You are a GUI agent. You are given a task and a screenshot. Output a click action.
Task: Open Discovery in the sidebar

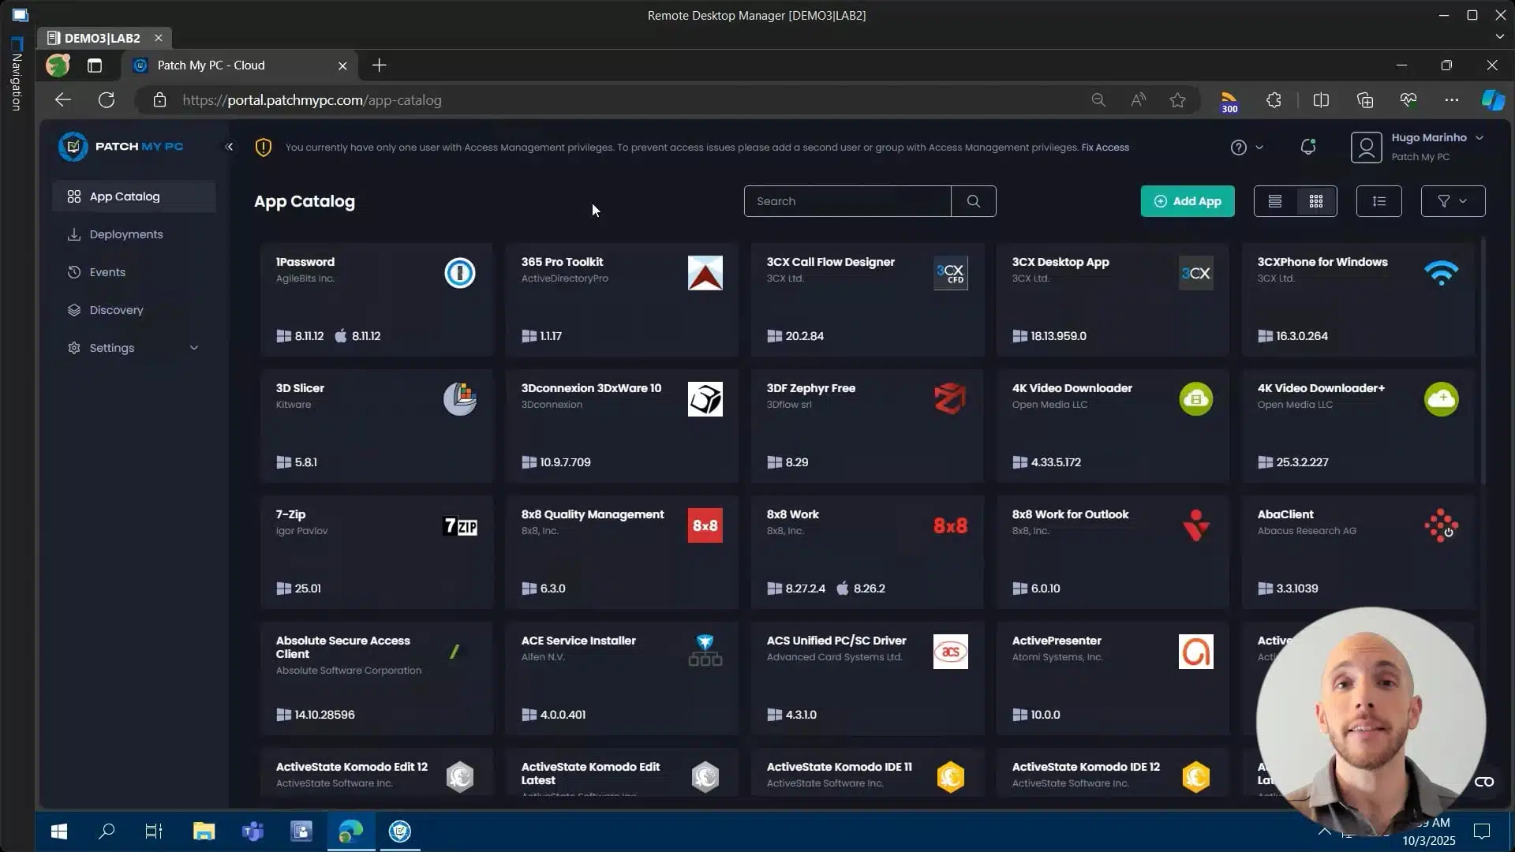point(116,310)
